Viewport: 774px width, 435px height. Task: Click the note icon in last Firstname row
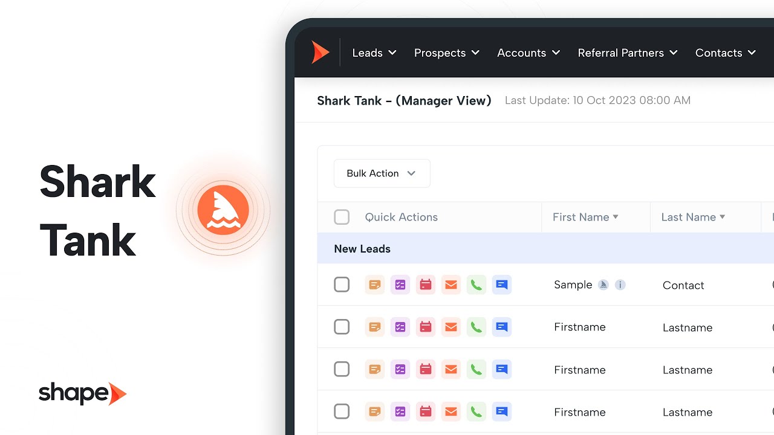pyautogui.click(x=375, y=411)
